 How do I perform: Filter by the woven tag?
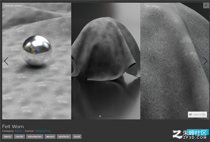(x=50, y=136)
